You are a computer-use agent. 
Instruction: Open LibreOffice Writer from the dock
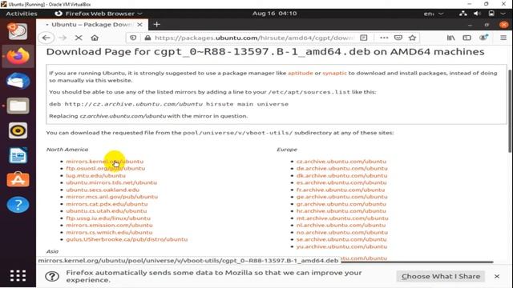click(x=18, y=155)
